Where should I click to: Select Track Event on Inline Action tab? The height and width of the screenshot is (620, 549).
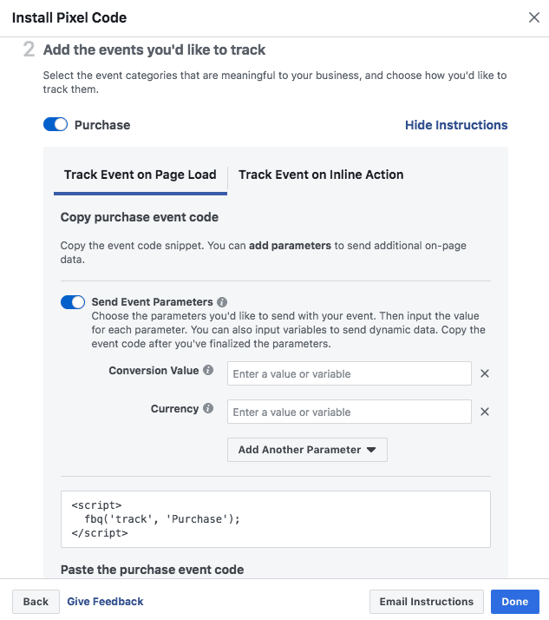click(321, 175)
